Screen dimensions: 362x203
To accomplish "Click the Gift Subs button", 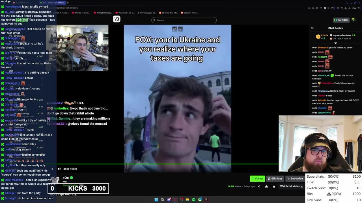I will point(275,178).
